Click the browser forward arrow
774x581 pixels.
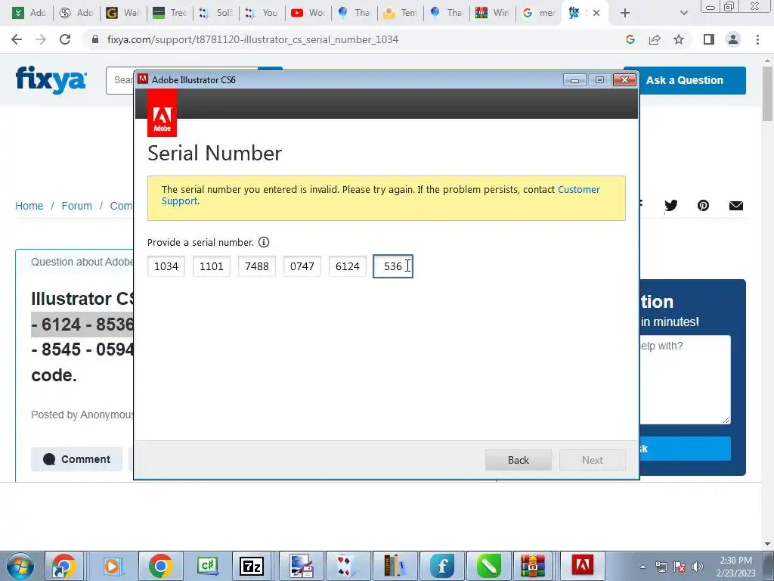click(x=41, y=39)
